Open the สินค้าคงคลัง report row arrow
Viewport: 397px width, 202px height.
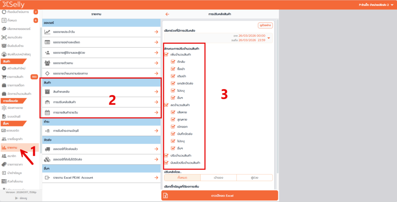click(156, 92)
